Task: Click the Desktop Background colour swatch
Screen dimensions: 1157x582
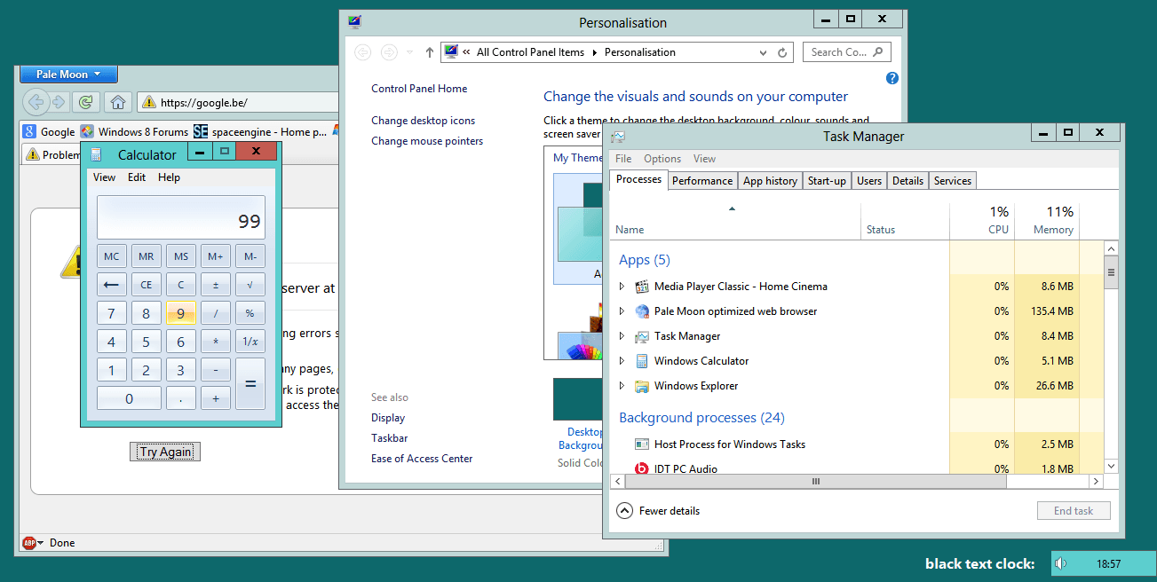Action: [578, 399]
